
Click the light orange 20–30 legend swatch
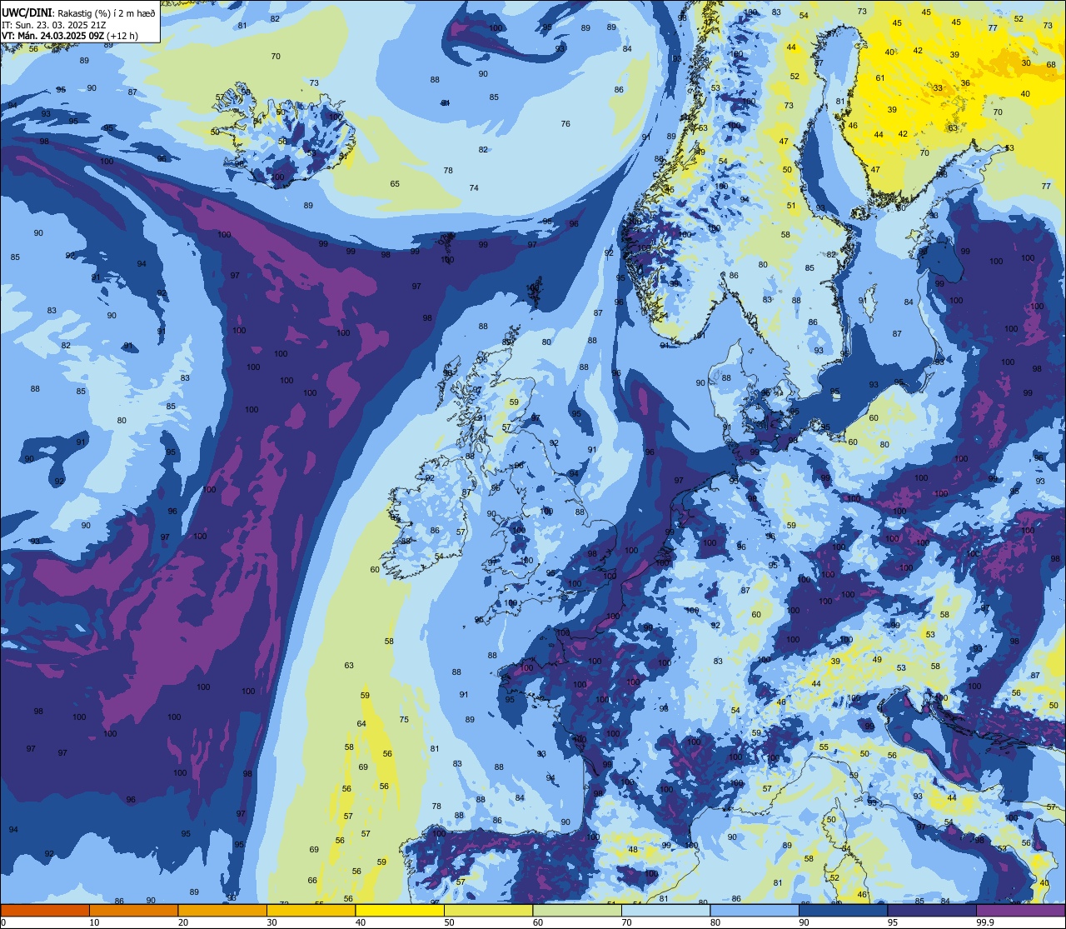pyautogui.click(x=222, y=910)
